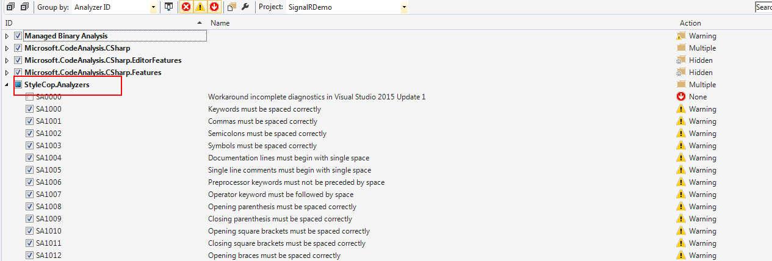This screenshot has width=772, height=261.
Task: Click SA1009 warning triangle icon
Action: click(681, 219)
